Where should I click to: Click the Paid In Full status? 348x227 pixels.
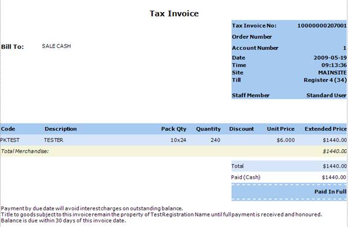[x=331, y=192]
